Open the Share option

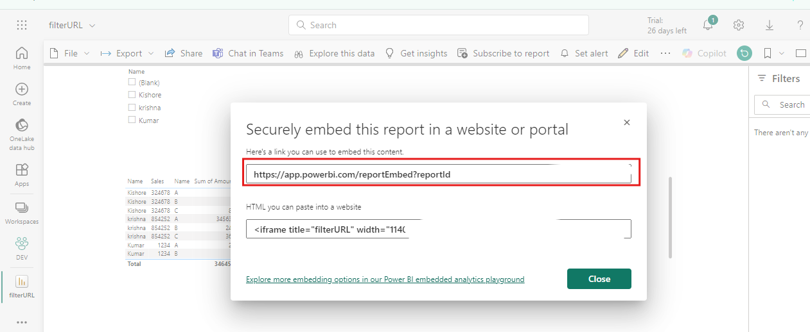(x=183, y=53)
